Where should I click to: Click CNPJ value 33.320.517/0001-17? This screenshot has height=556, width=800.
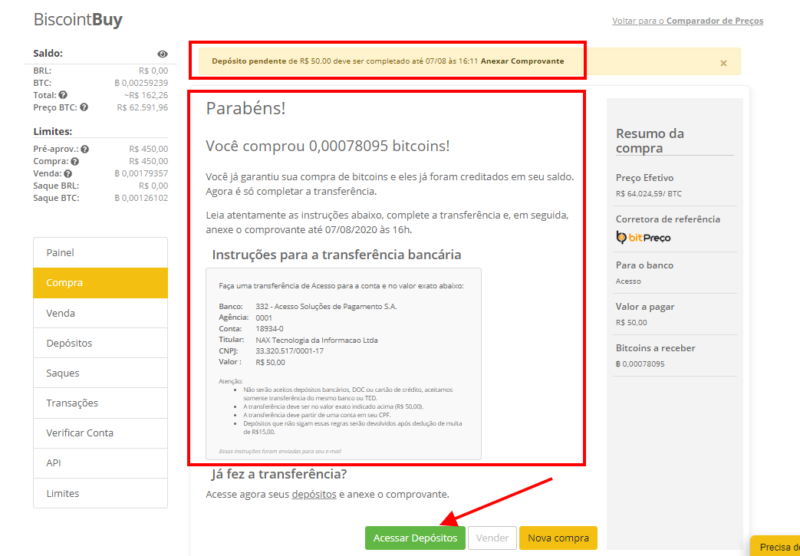[289, 351]
